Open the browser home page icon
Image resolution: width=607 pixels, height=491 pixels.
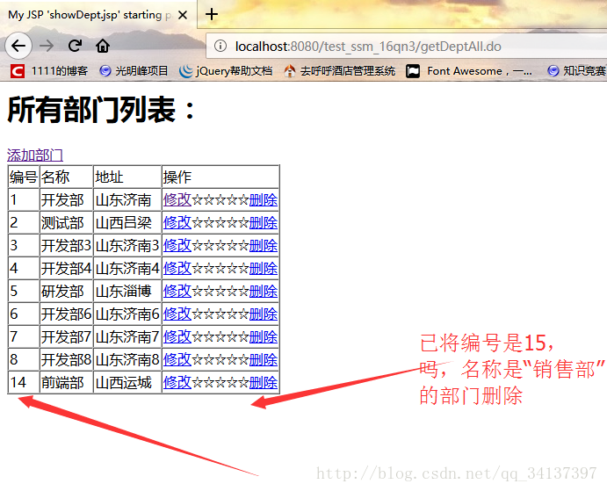click(x=103, y=46)
